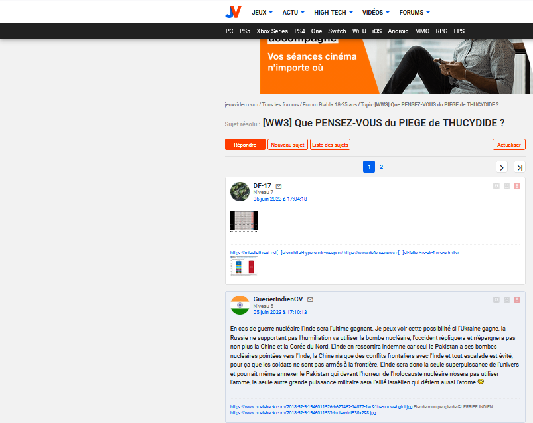Open GuerierIndienCV user profile name
This screenshot has width=533, height=423.
coord(277,299)
